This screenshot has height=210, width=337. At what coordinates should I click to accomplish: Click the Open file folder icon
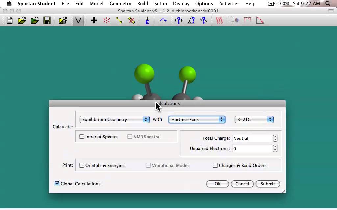click(x=22, y=21)
